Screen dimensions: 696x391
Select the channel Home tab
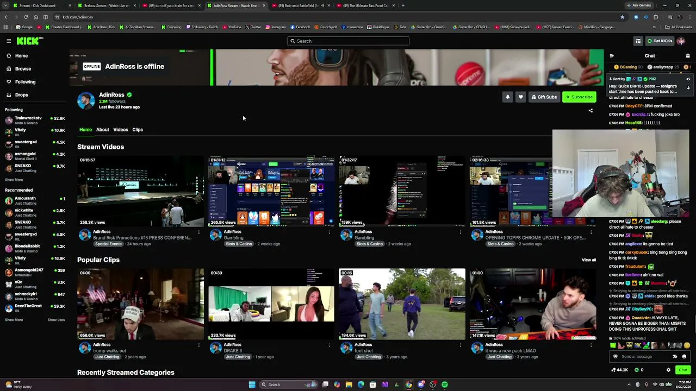click(x=85, y=130)
